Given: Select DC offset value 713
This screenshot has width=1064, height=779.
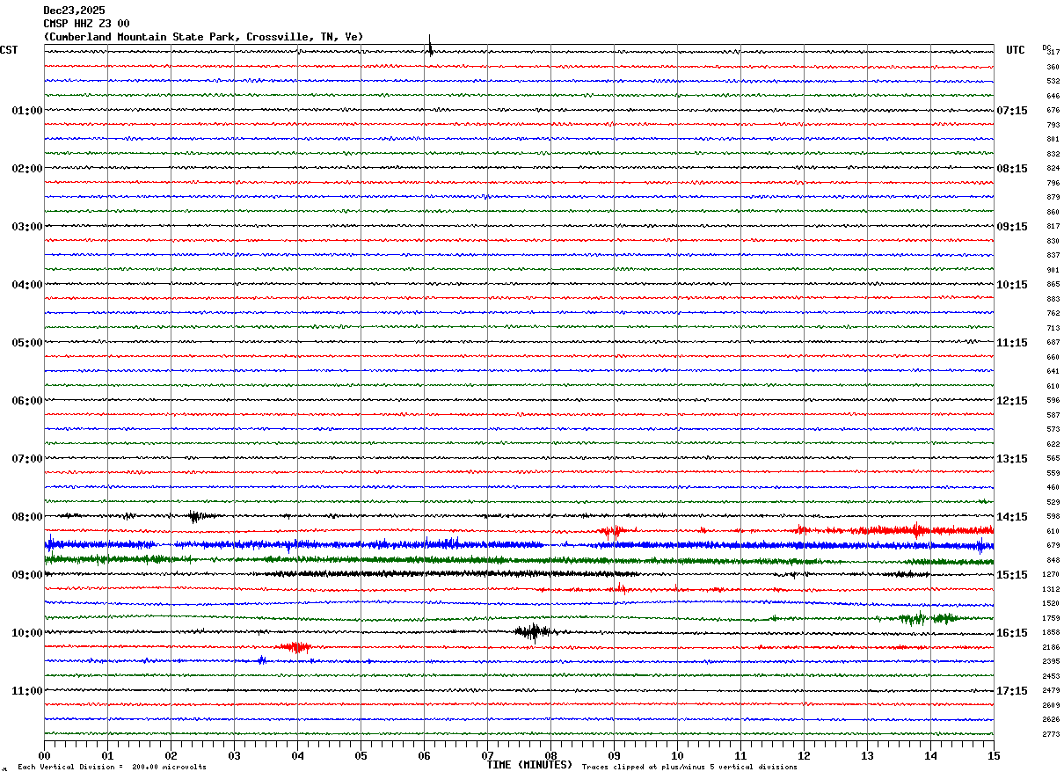Looking at the screenshot, I should coord(1053,328).
